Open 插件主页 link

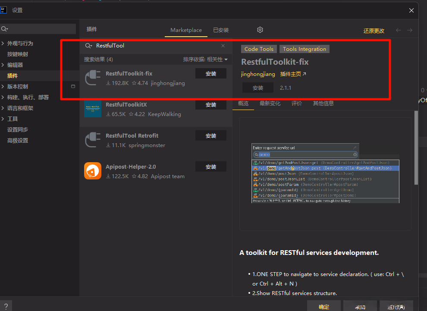(x=293, y=74)
